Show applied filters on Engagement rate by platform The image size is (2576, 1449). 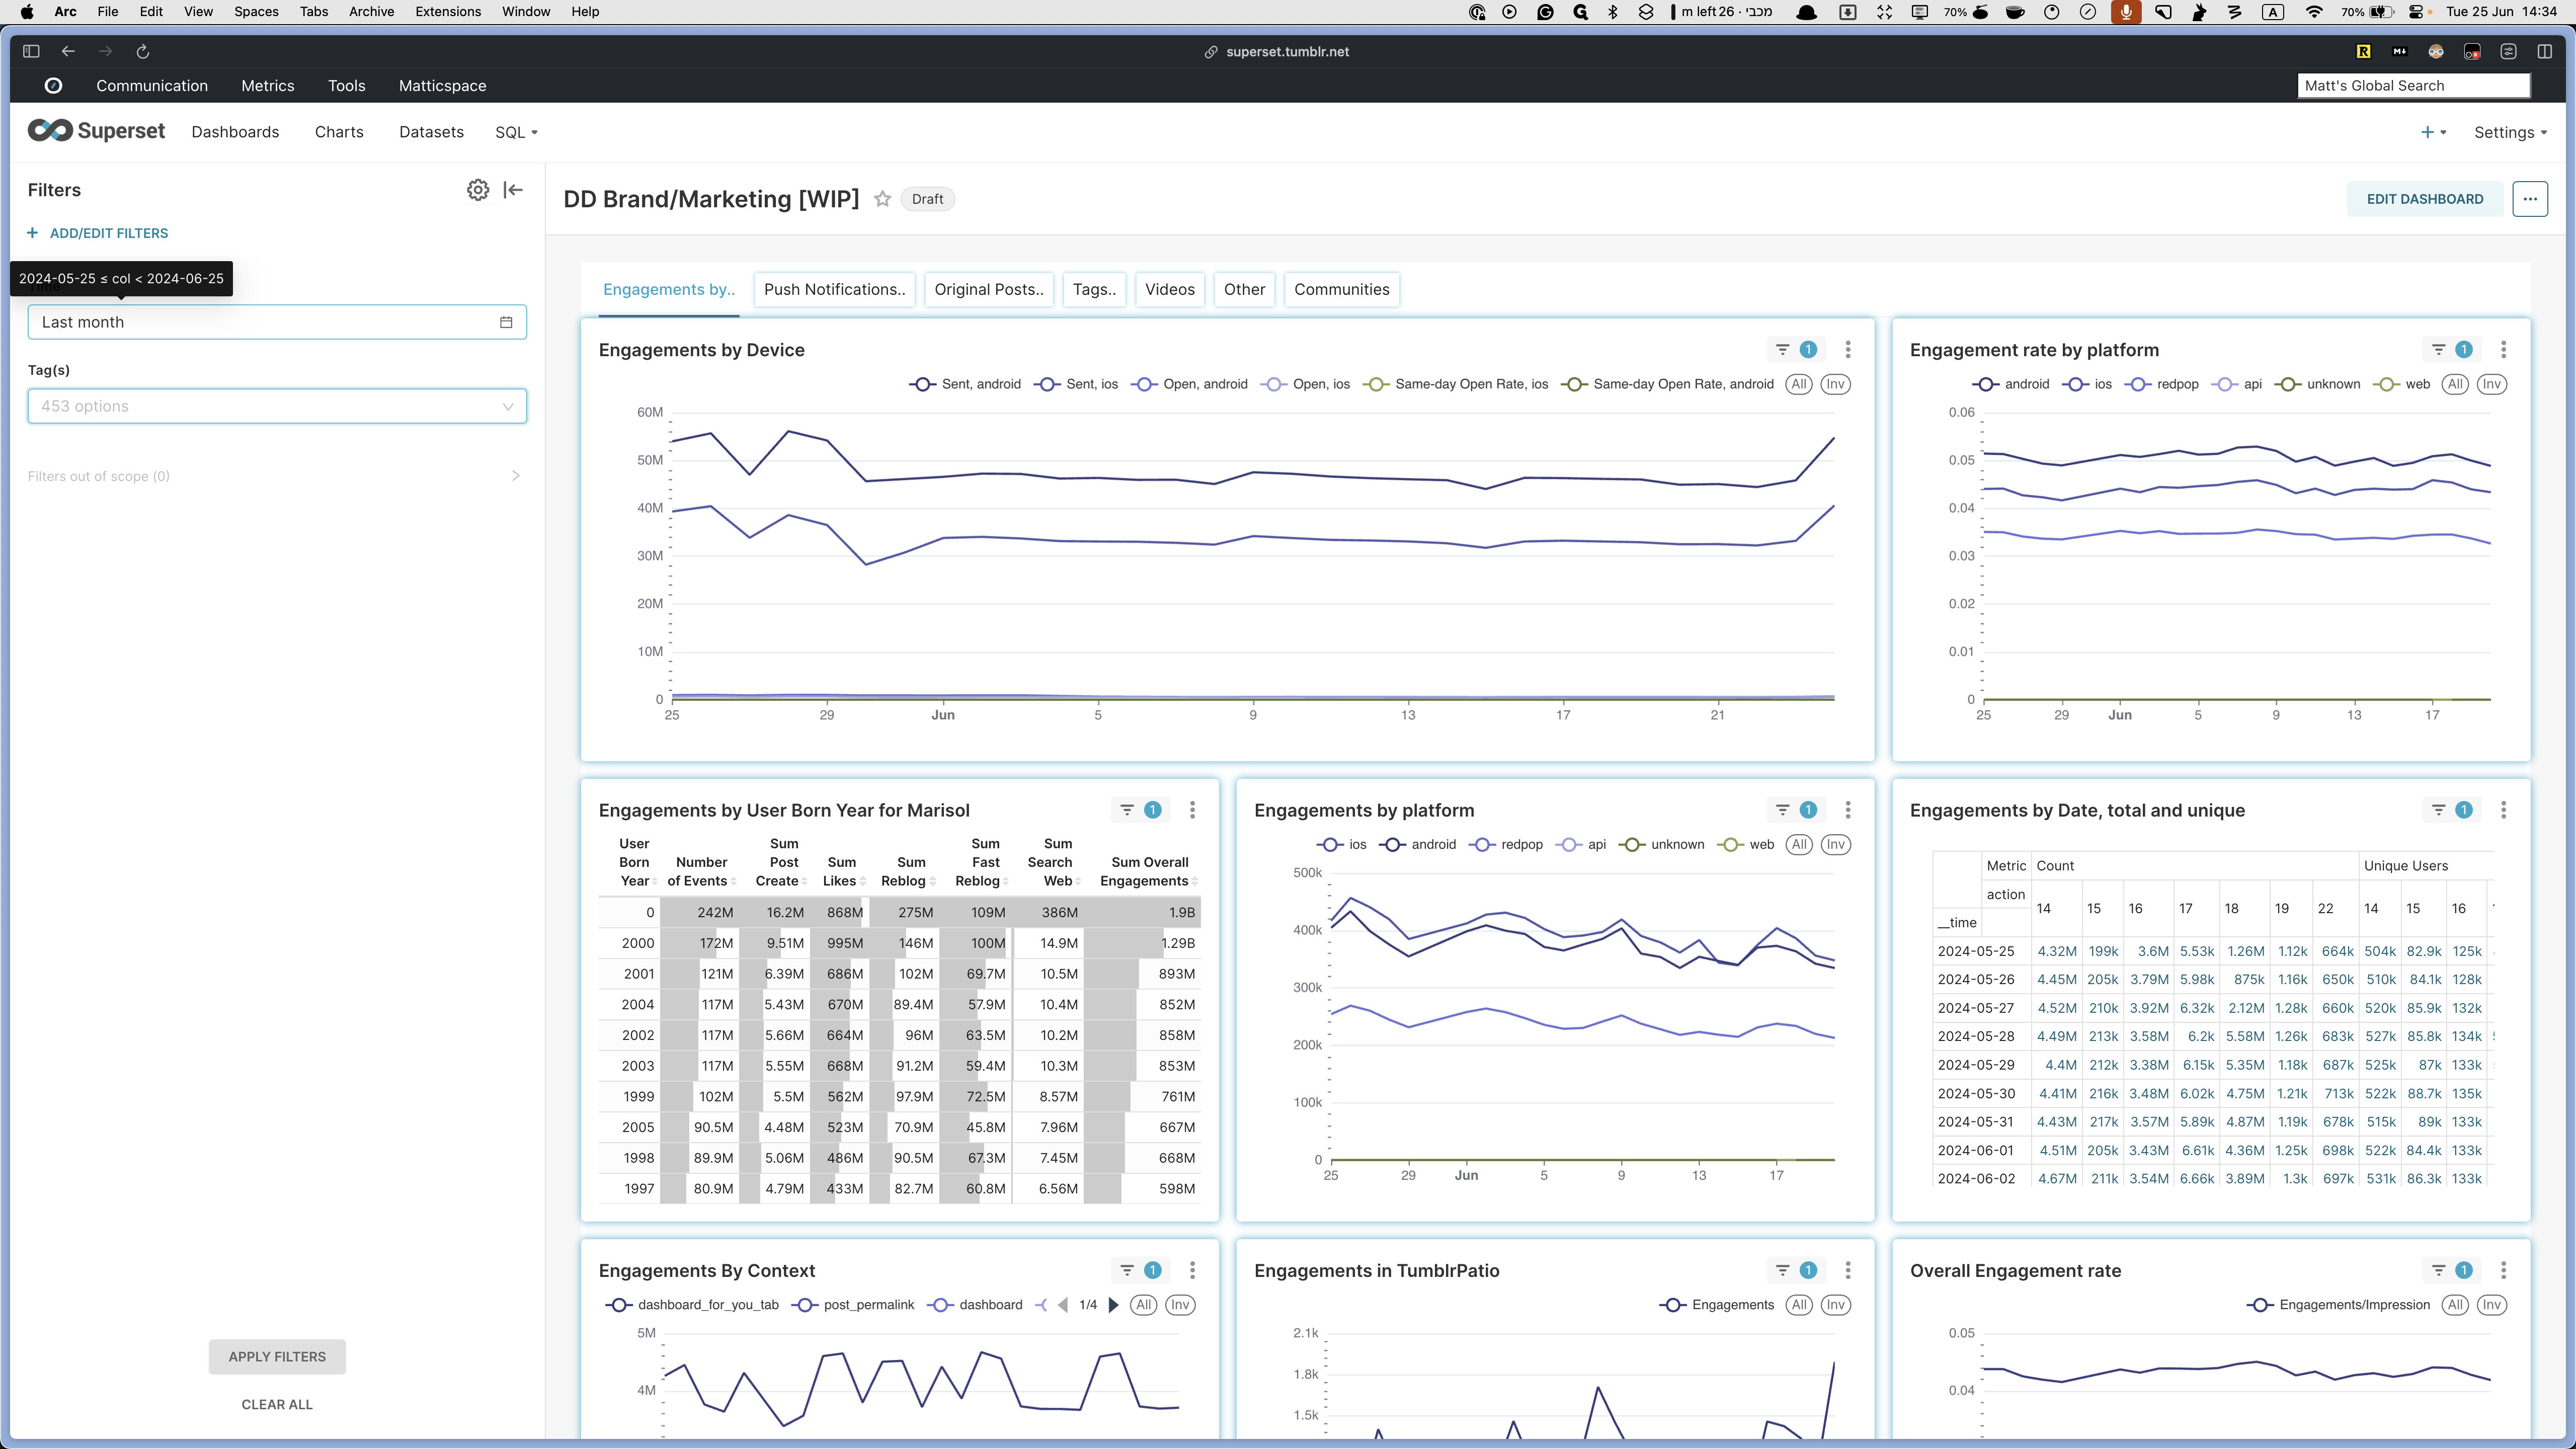pos(2451,349)
